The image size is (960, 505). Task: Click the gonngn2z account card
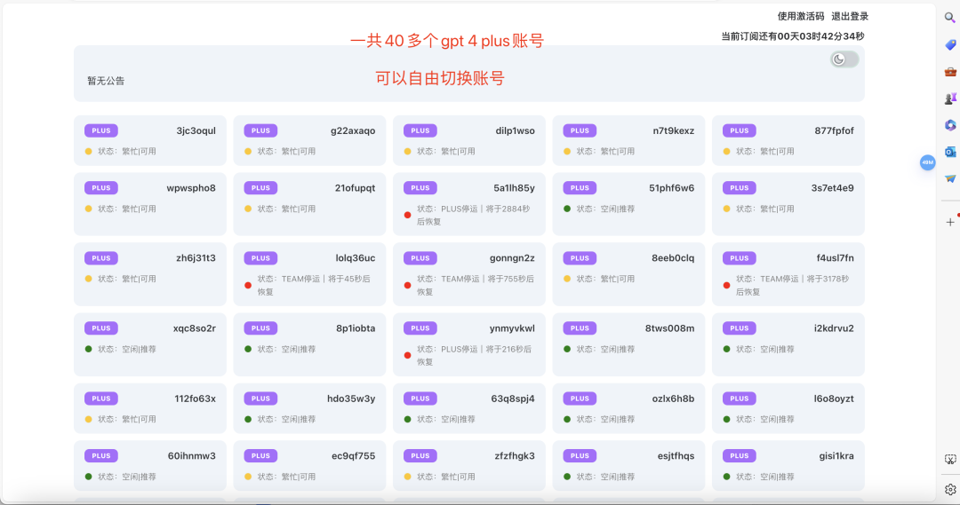pyautogui.click(x=469, y=274)
